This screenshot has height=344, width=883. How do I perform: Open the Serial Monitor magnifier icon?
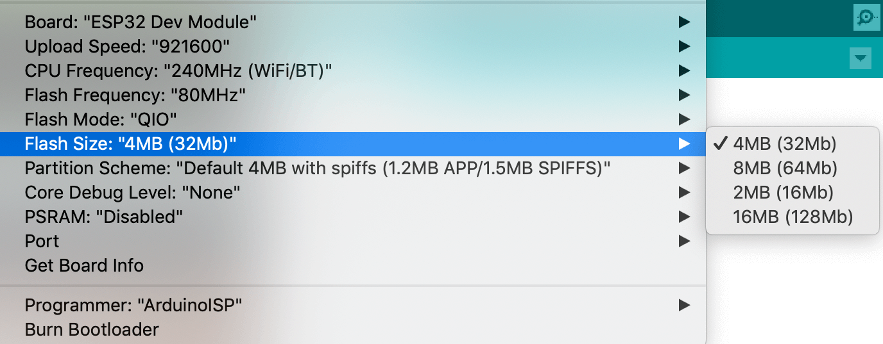(x=866, y=17)
